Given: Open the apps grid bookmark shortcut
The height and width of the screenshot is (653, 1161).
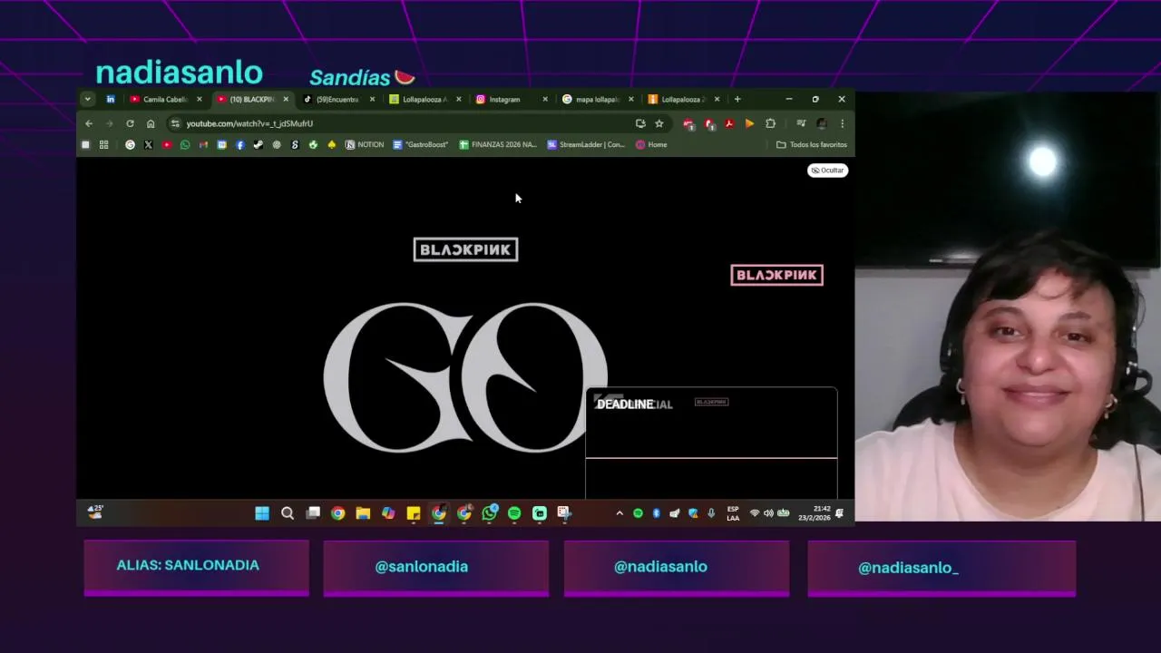Looking at the screenshot, I should tap(103, 144).
